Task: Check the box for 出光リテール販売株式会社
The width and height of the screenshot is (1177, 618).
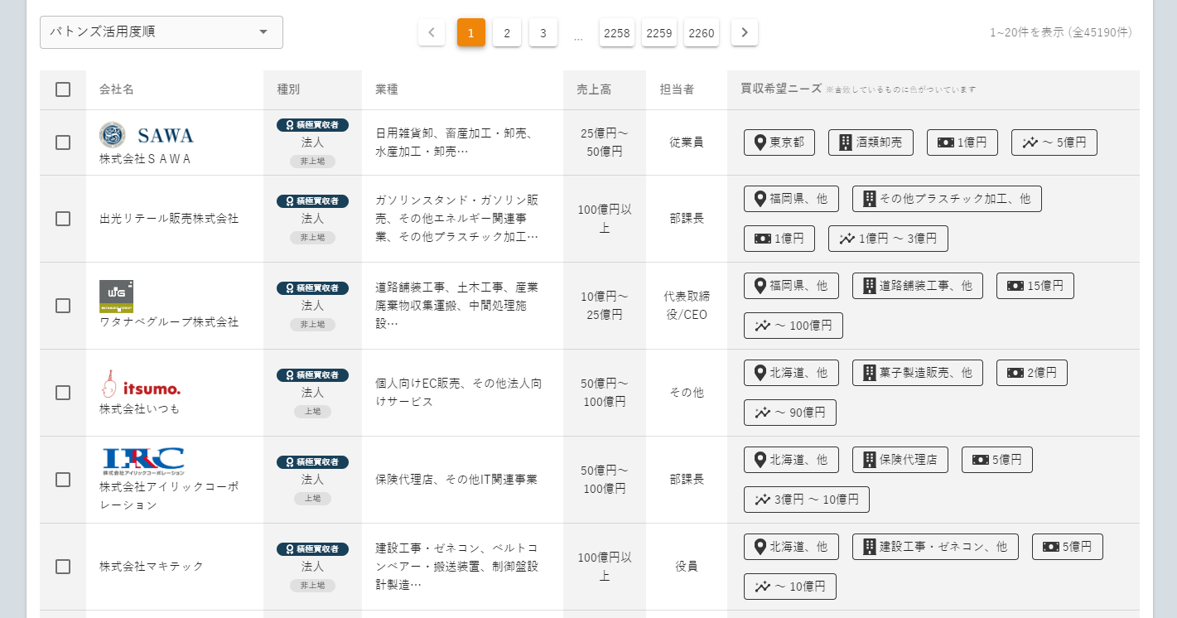Action: (x=63, y=219)
